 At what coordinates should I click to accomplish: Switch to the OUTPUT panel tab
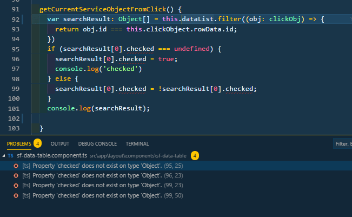coord(59,143)
